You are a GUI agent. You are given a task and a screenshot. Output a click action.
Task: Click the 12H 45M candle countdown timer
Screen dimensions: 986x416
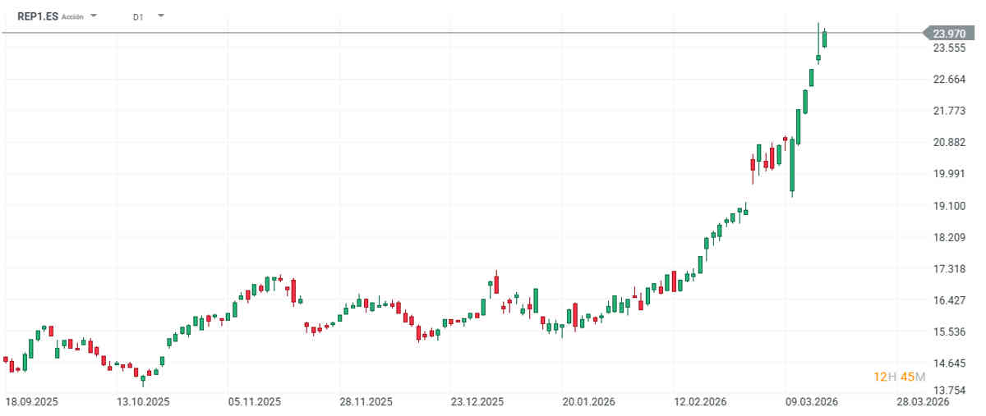[899, 377]
